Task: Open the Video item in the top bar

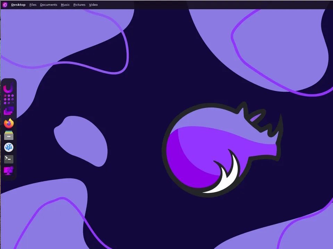Action: point(93,5)
